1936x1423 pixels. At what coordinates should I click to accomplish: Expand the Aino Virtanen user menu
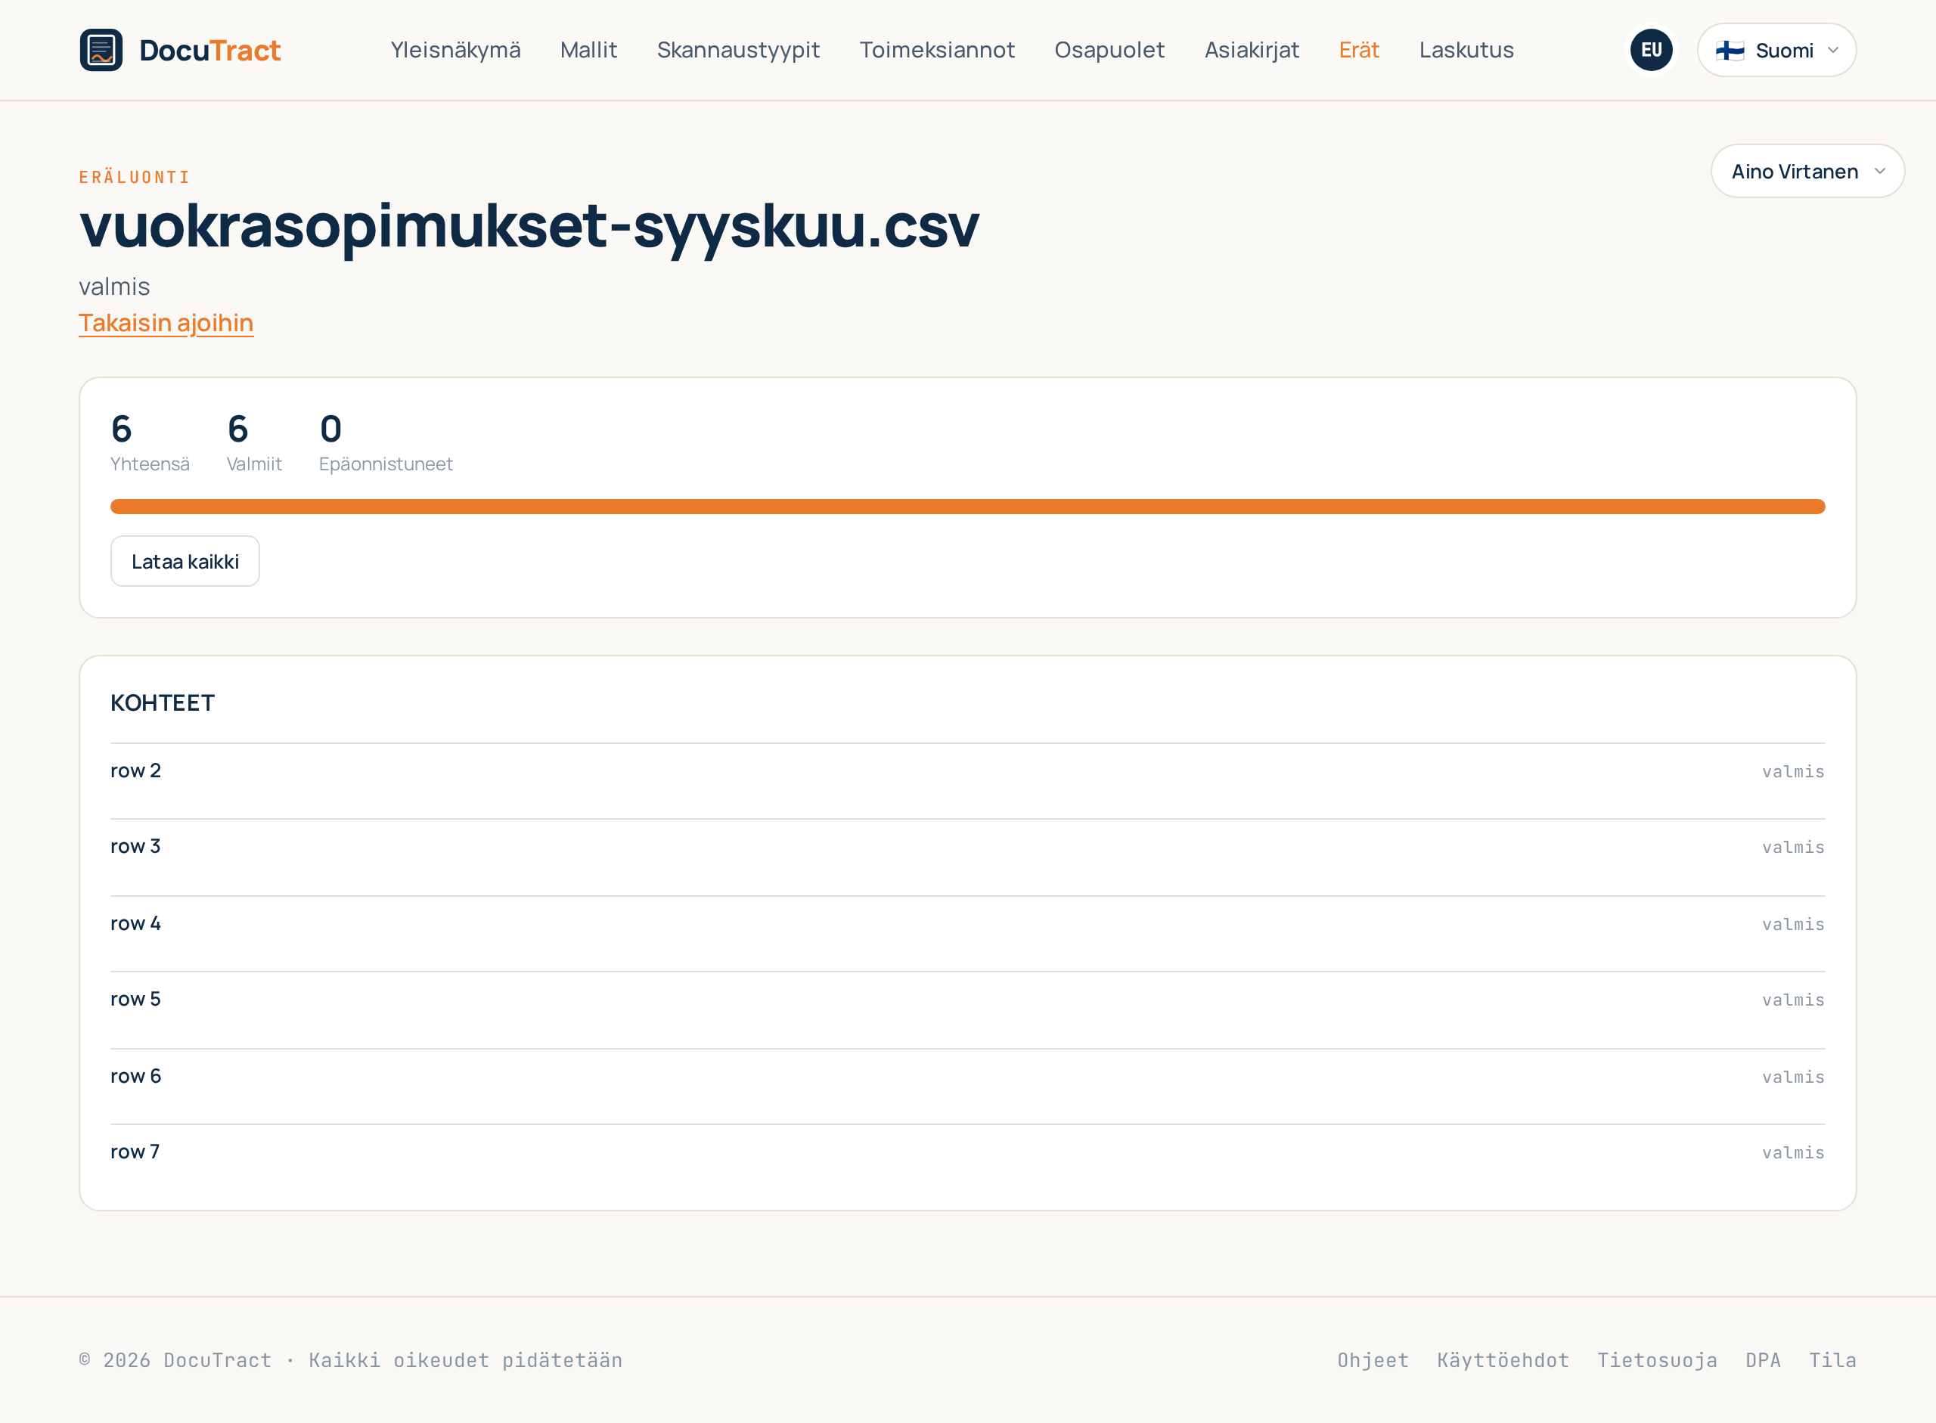[1807, 172]
